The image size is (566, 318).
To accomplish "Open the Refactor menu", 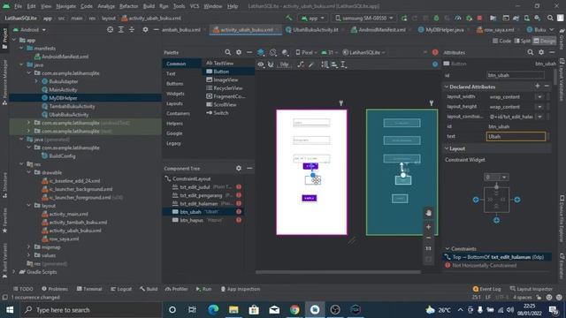I will 128,6.
